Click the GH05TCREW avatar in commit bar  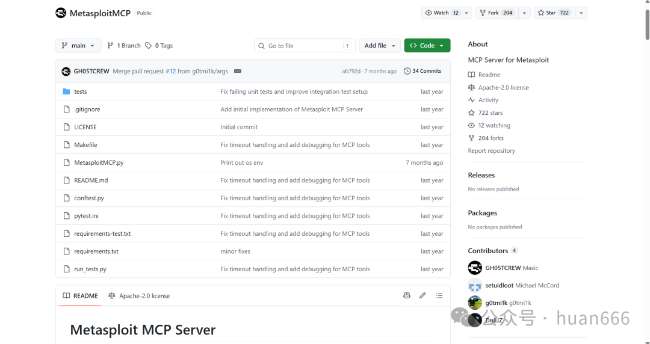[x=66, y=72]
